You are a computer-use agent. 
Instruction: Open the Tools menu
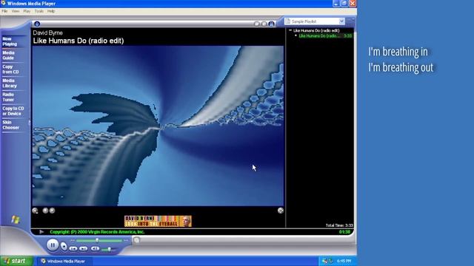39,11
